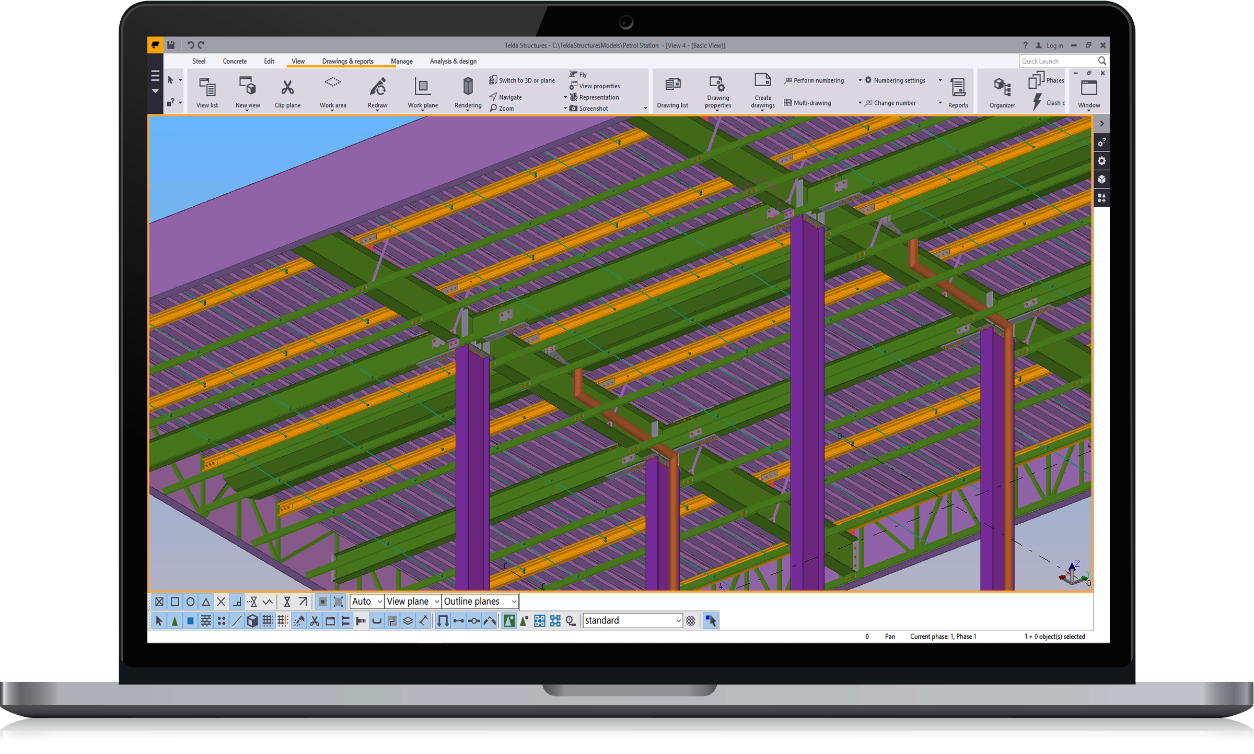Viewport: 1254px width, 754px height.
Task: Click the XYZ coordinate axis symbol
Action: click(x=1074, y=573)
